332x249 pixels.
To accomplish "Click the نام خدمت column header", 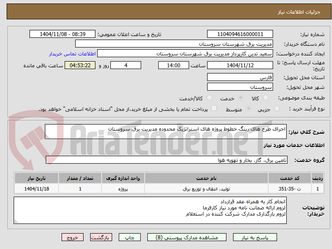I will click(x=206, y=178).
